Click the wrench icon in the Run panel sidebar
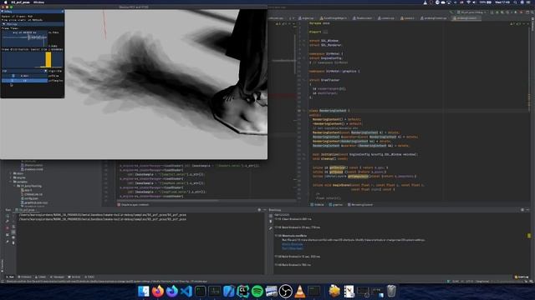The width and height of the screenshot is (535, 300). pyautogui.click(x=8, y=222)
